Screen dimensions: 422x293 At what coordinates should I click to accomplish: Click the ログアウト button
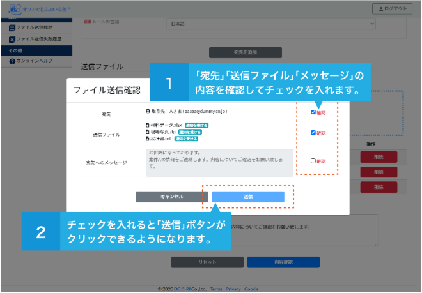(392, 9)
